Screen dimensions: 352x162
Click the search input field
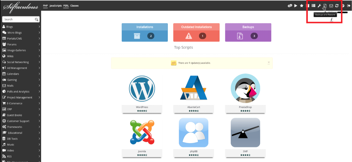tap(18, 19)
